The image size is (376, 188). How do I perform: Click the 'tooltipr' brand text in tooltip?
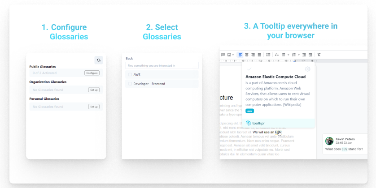258,123
